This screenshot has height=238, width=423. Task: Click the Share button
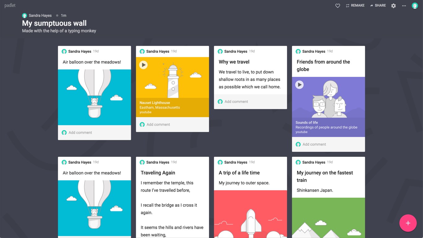point(378,6)
